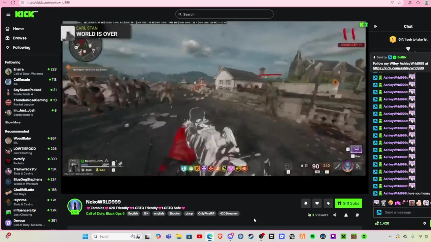Go to Home in the sidebar
The height and width of the screenshot is (242, 431).
(15, 29)
